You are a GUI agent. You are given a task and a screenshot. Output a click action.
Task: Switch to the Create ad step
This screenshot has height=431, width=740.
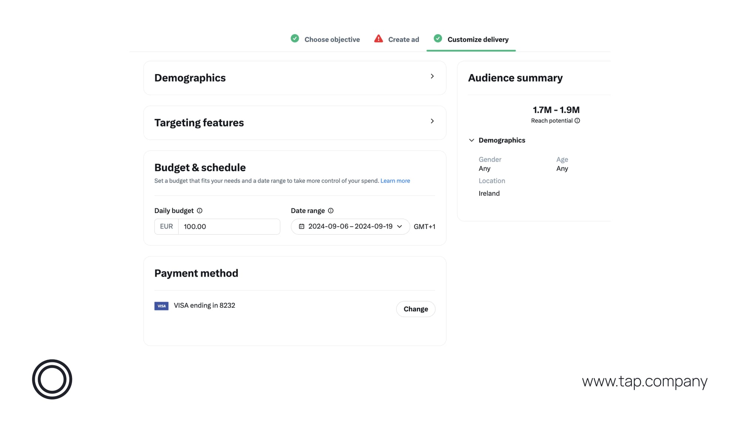click(x=403, y=39)
